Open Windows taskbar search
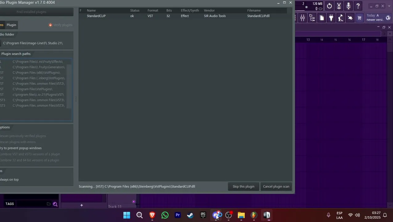This screenshot has height=222, width=393. pos(139,215)
